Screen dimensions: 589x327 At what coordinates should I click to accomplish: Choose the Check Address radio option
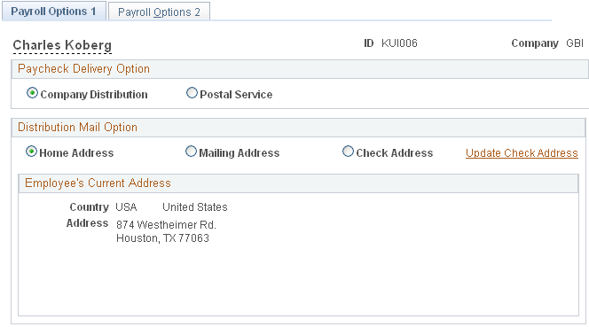click(348, 152)
